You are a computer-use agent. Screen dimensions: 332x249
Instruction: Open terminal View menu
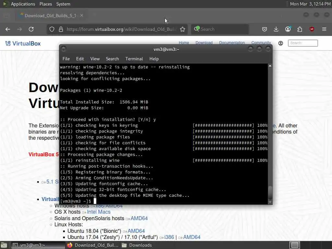tap(95, 59)
